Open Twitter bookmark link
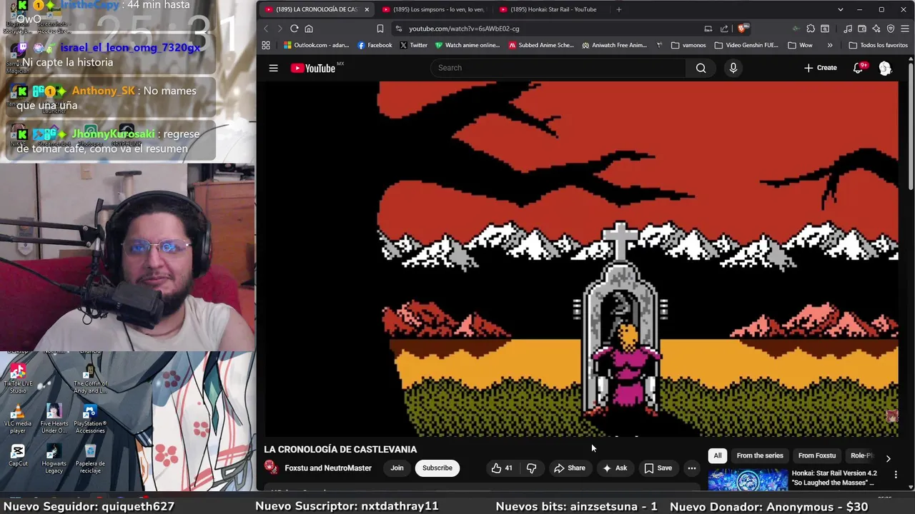The height and width of the screenshot is (514, 915). tap(413, 45)
